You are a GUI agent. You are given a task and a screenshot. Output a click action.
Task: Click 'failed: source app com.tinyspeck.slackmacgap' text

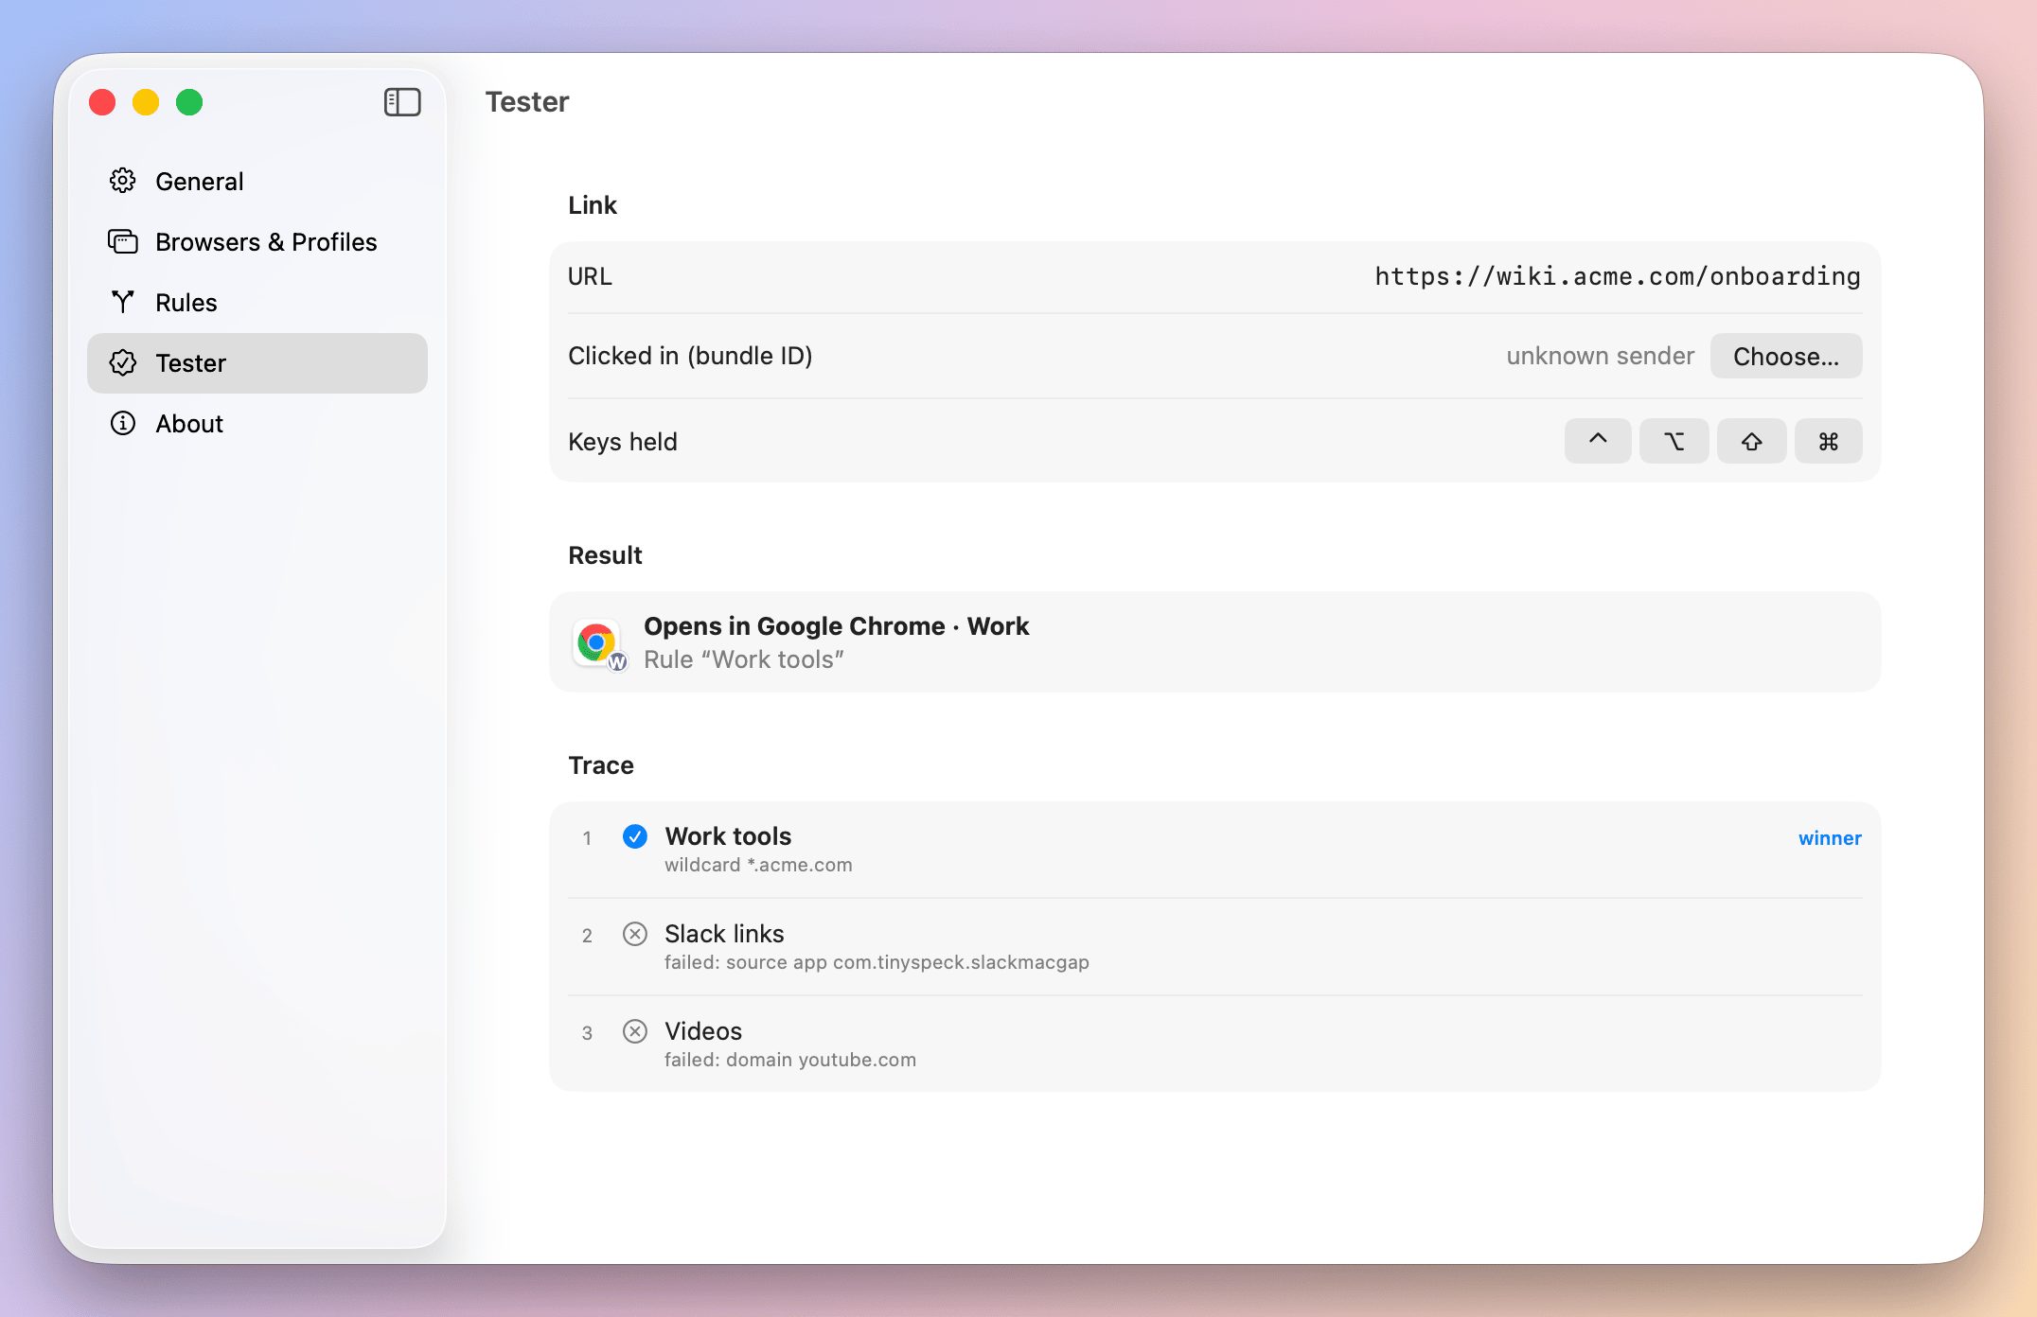pyautogui.click(x=877, y=962)
